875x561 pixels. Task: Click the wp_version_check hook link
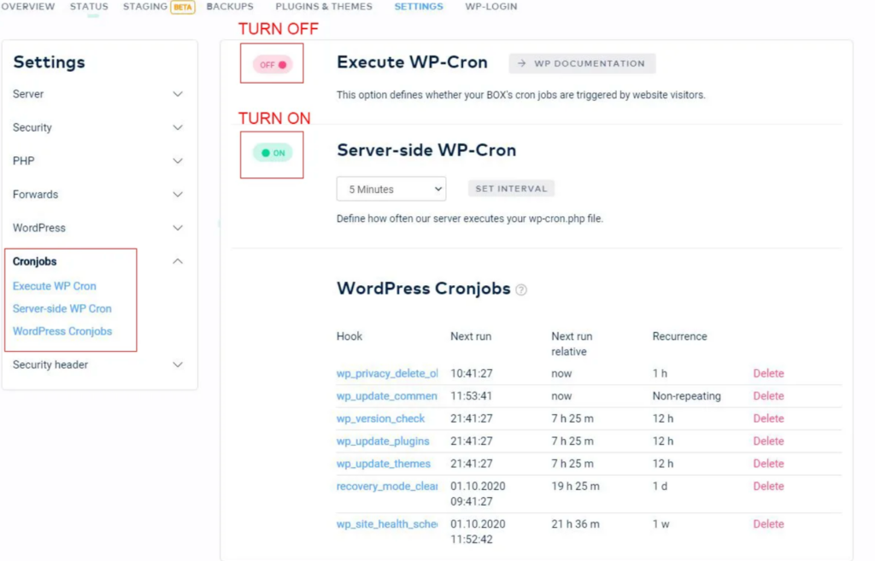pyautogui.click(x=380, y=418)
